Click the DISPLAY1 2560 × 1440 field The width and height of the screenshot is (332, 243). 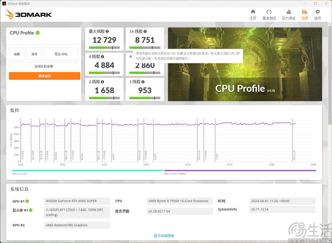(x=77, y=212)
